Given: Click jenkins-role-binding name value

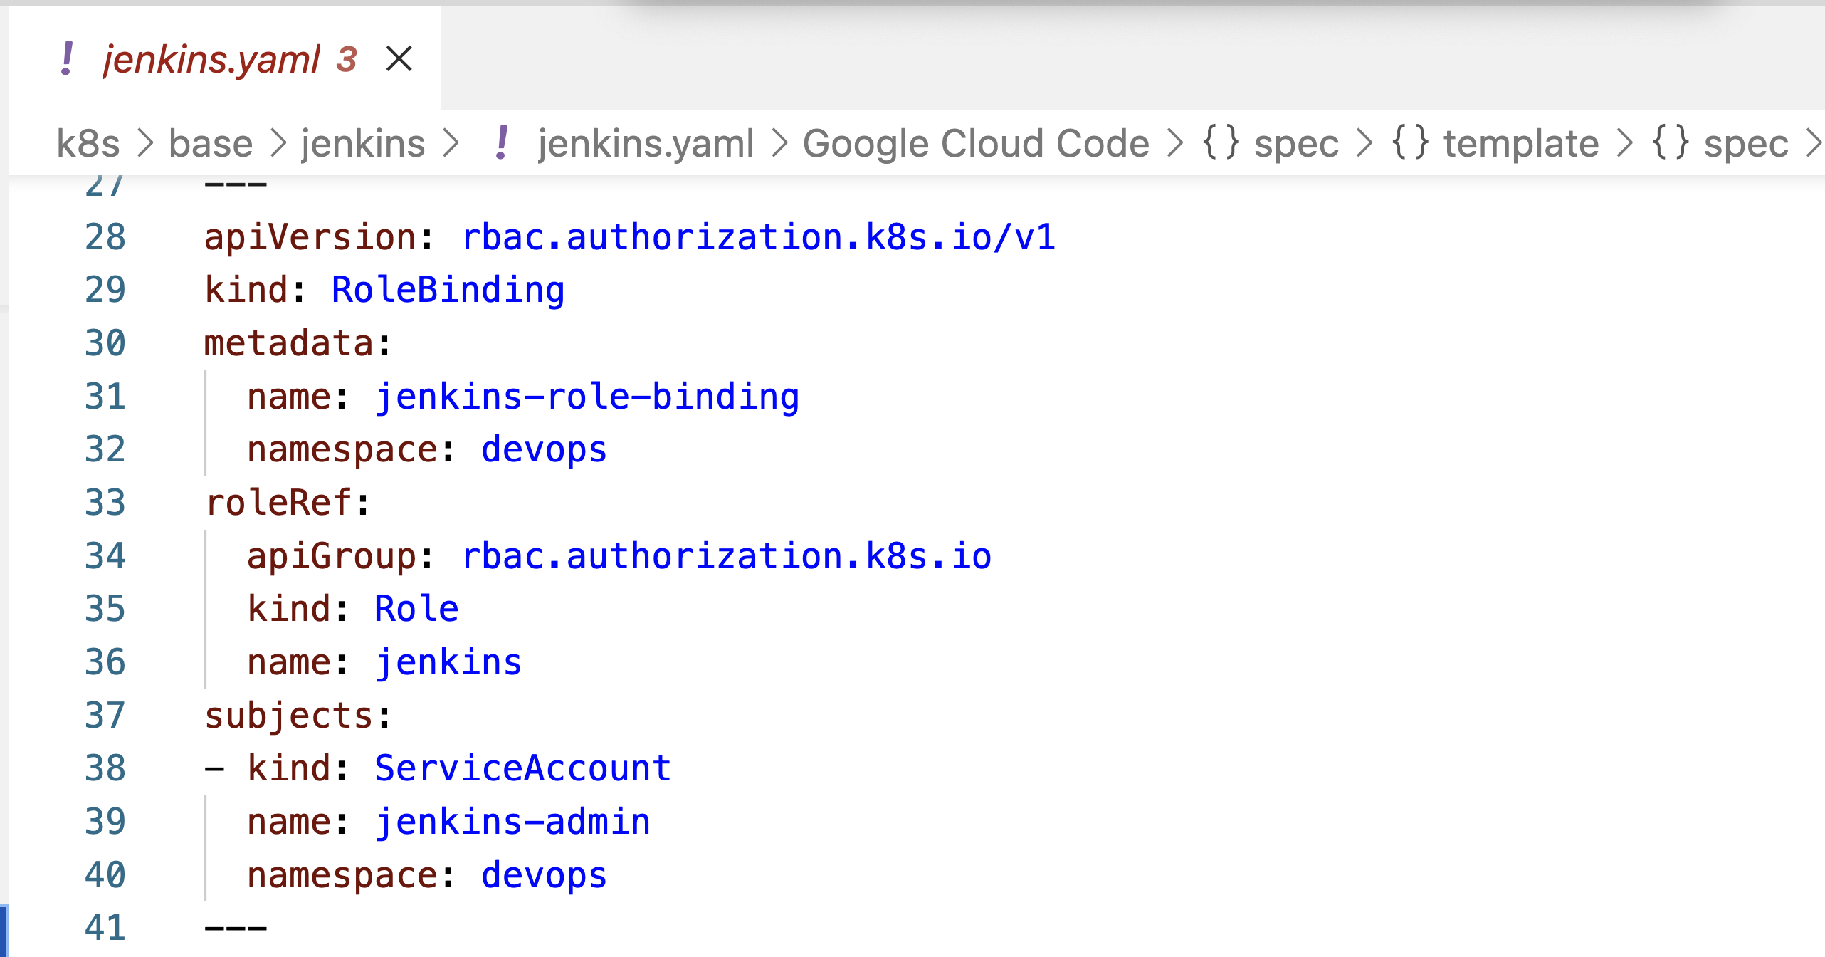Looking at the screenshot, I should (x=587, y=397).
